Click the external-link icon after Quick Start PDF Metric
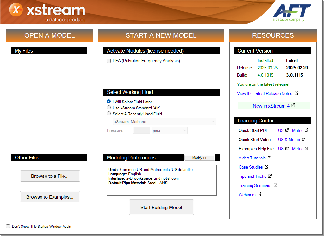 point(306,130)
